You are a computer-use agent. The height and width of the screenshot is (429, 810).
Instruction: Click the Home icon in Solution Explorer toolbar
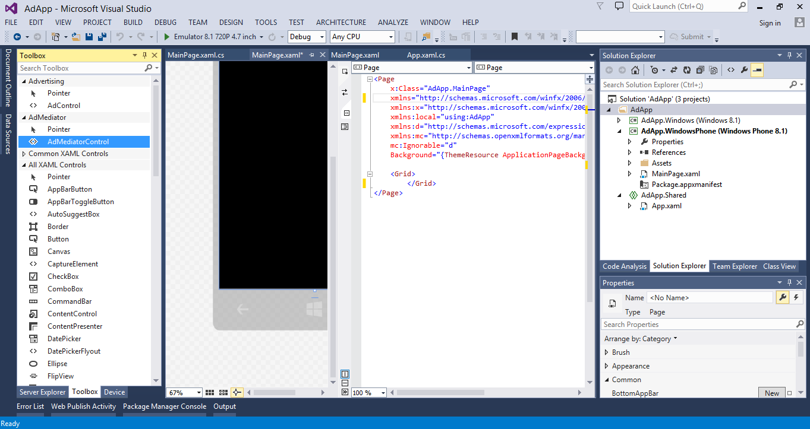[635, 70]
